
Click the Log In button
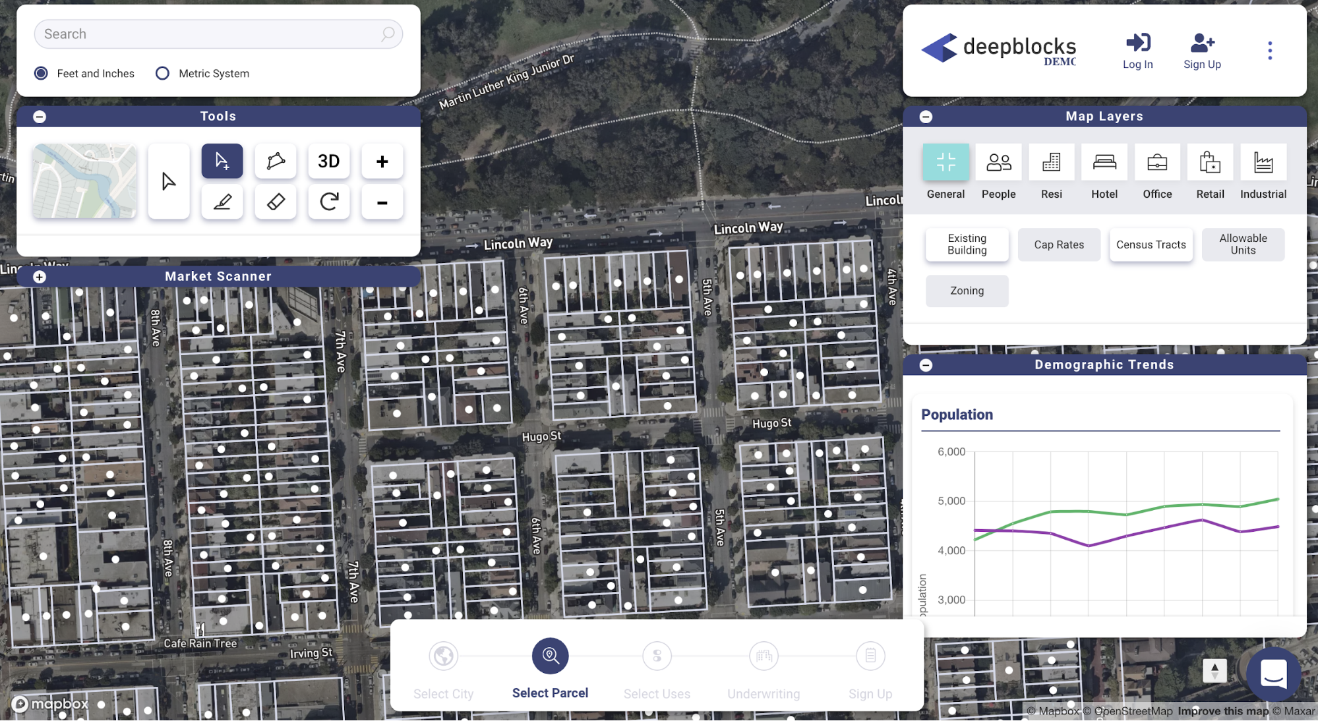(1137, 51)
